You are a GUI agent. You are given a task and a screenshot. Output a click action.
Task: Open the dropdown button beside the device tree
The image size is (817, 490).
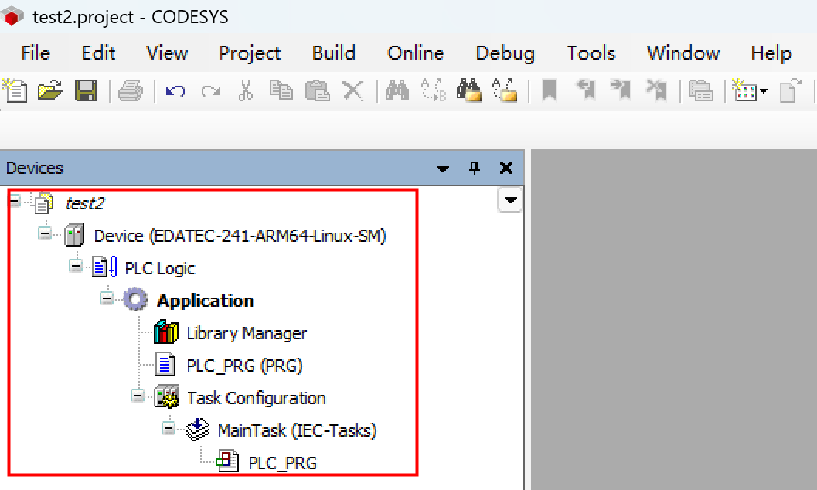pos(510,201)
